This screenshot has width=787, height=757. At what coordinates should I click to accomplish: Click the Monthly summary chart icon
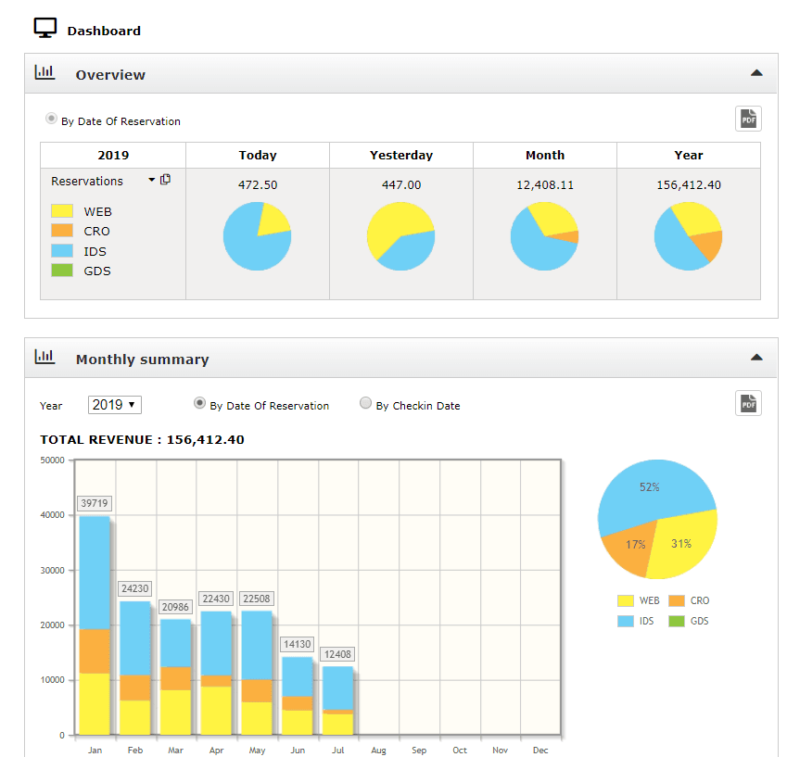[x=44, y=357]
